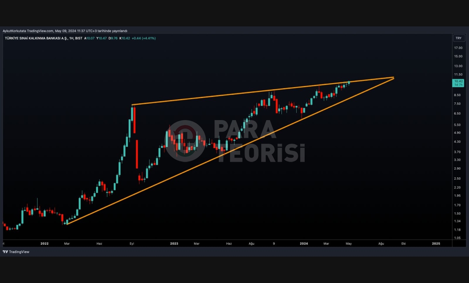Click the symbol title TÜRKİYE SINAİ KALKINMA BANKASI
Screen dimensions: 469x283
tap(36, 38)
